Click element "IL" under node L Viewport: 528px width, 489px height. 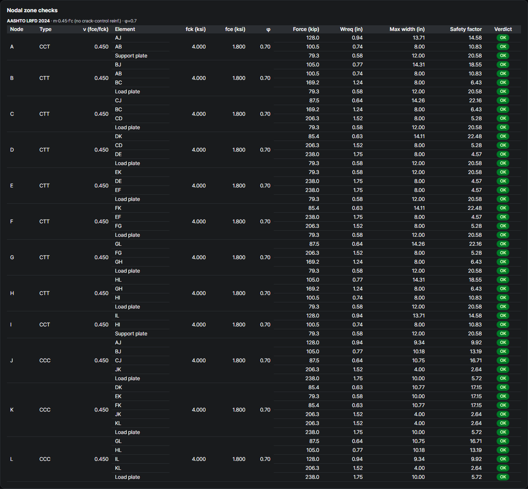click(117, 459)
